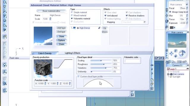This screenshot has width=190, height=106.
Task: Click the Main camera icon in layer tree
Action: pos(171,74)
